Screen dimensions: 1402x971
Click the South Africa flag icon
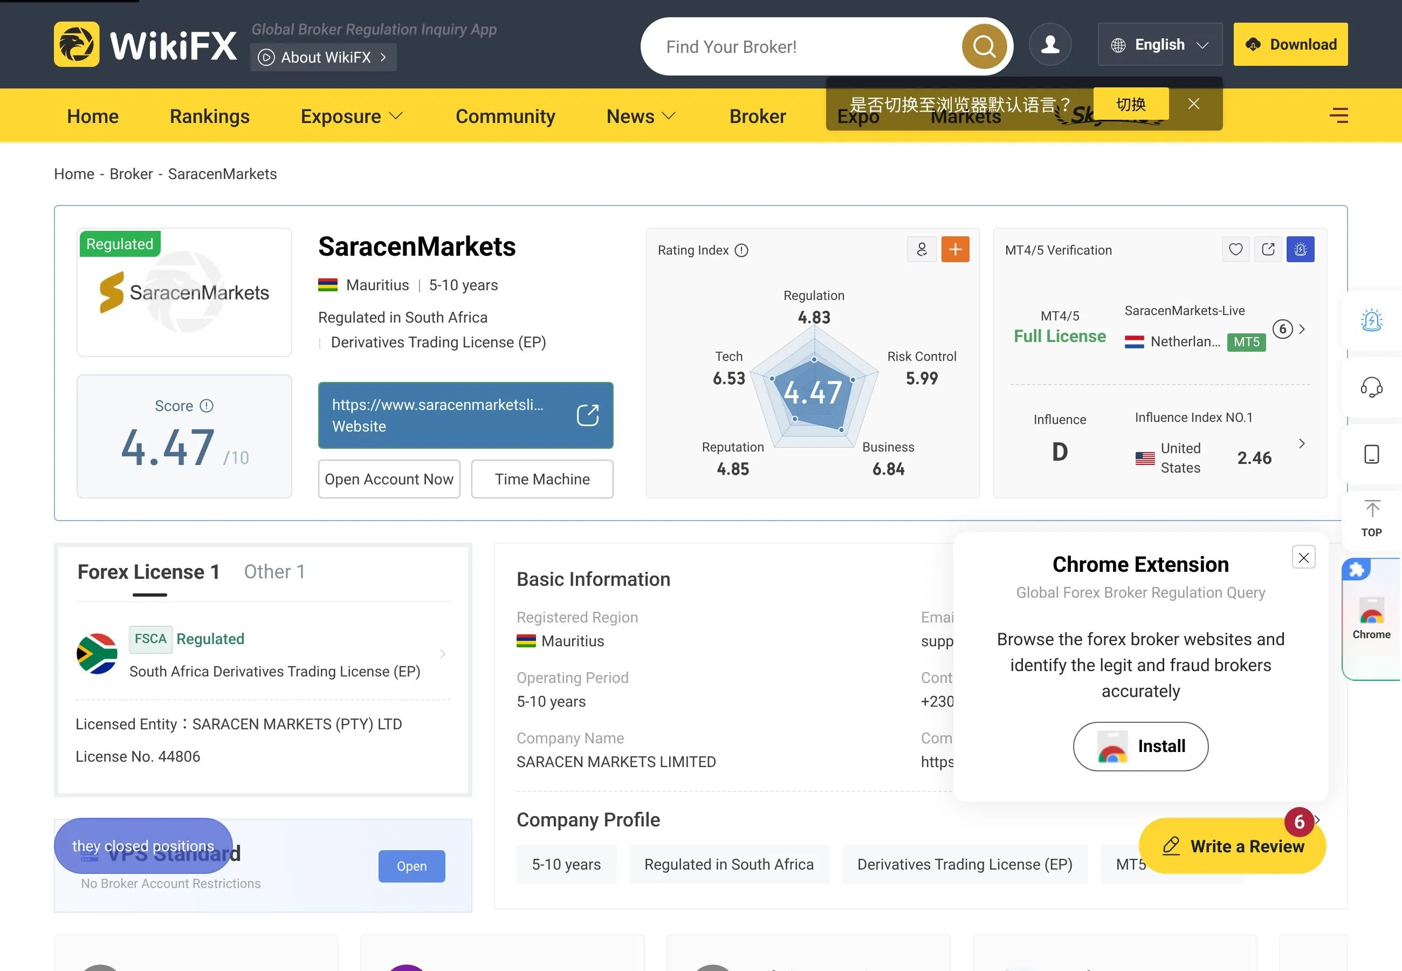[x=97, y=654]
